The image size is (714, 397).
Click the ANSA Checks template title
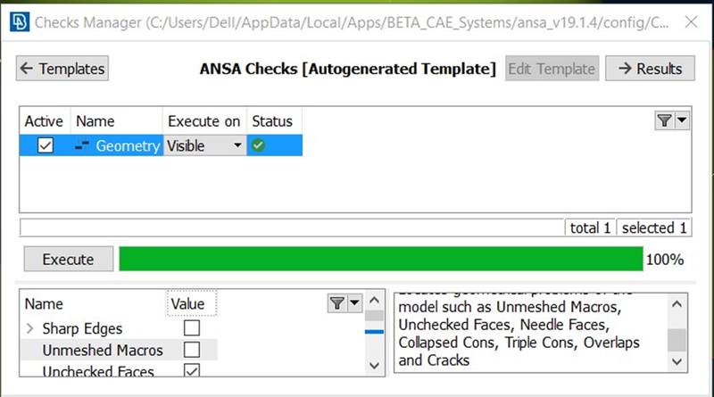tap(348, 69)
